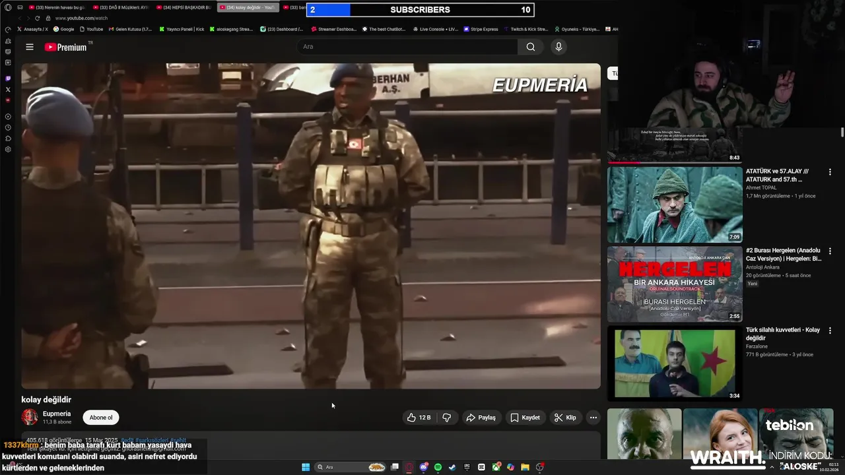Screen dimensions: 845x475
Task: Open the player icon in browser sidebar
Action: click(x=8, y=117)
